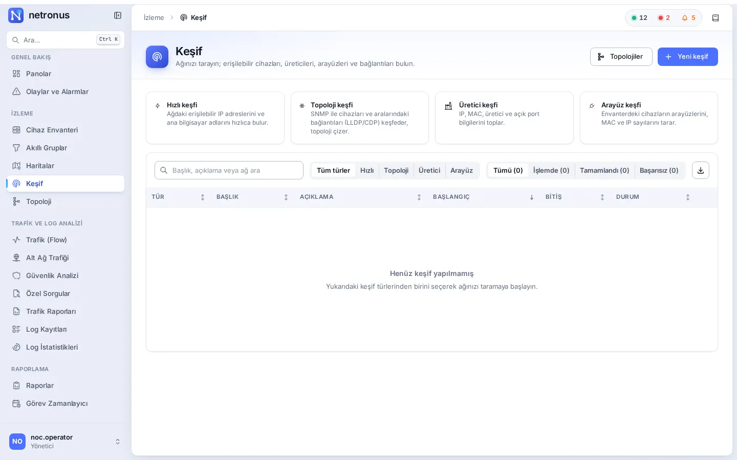Viewport: 737px width, 460px height.
Task: Expand the noc.operator user menu
Action: coord(66,441)
